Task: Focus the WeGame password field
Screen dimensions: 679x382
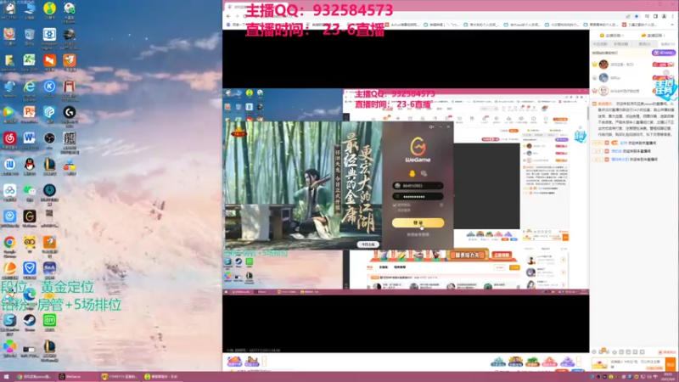Action: tap(418, 197)
